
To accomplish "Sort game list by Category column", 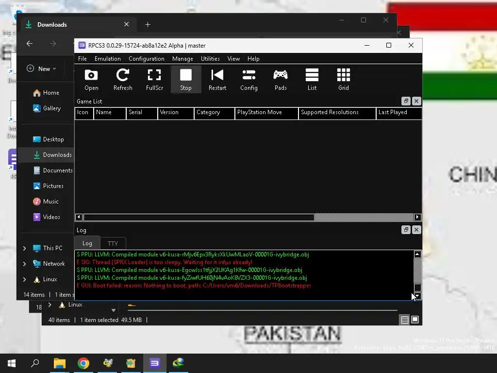I will tap(214, 113).
